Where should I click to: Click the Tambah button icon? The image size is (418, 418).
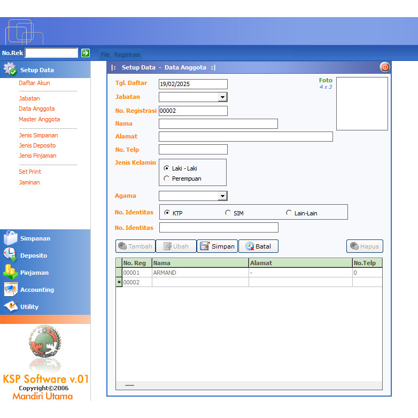tap(122, 246)
